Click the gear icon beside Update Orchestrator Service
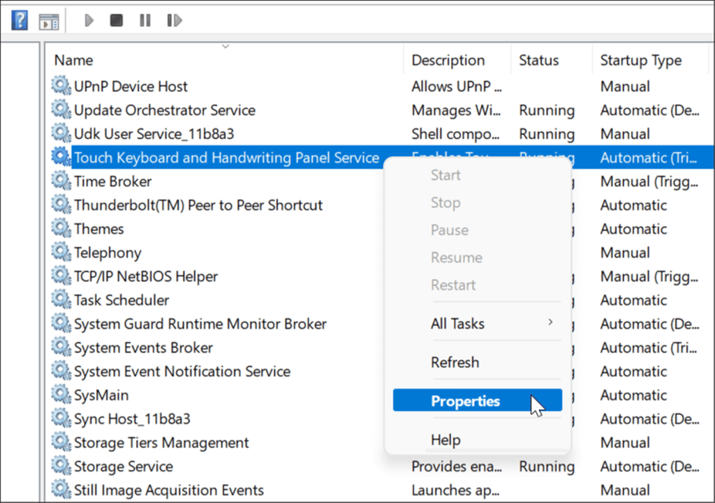The width and height of the screenshot is (715, 503). (61, 110)
